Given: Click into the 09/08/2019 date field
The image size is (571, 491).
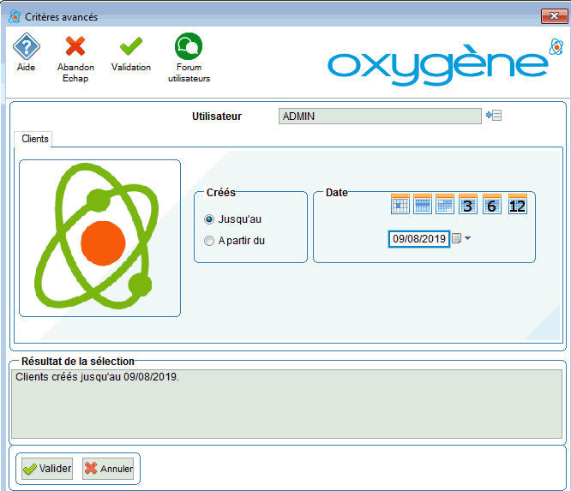Looking at the screenshot, I should (419, 239).
